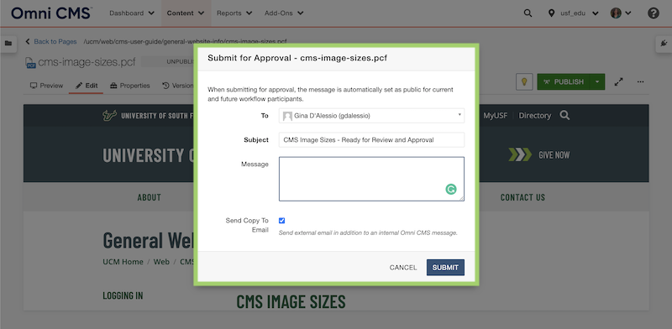Open the file navigation folder icon
The height and width of the screenshot is (329, 672).
click(8, 44)
